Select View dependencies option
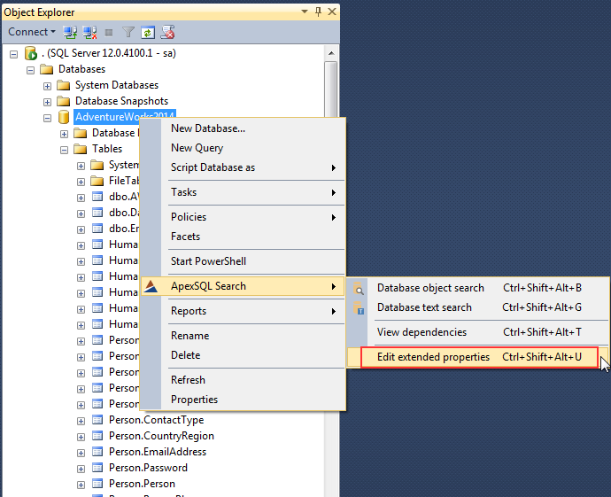611x497 pixels. 478,332
